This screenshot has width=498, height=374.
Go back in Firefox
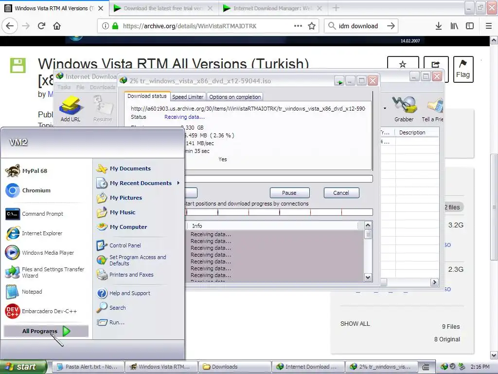point(10,26)
